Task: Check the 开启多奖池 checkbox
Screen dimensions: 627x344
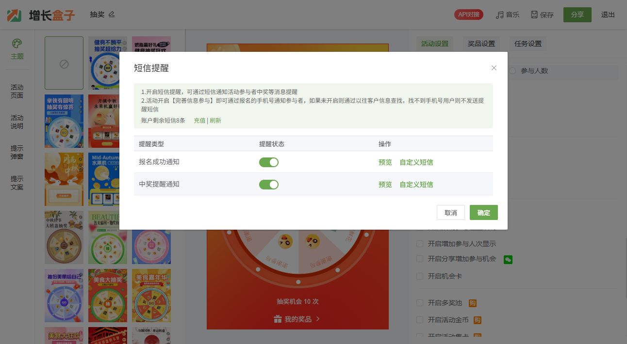Action: 420,303
